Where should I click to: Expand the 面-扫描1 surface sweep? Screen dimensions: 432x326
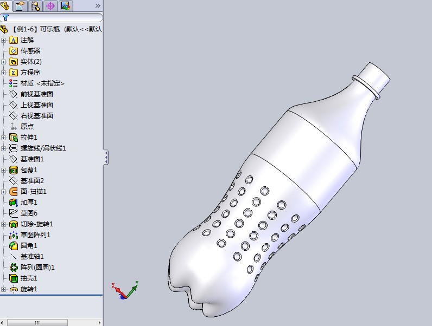tap(3, 192)
